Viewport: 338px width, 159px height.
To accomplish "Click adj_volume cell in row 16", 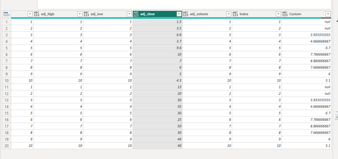I will pos(207,120).
